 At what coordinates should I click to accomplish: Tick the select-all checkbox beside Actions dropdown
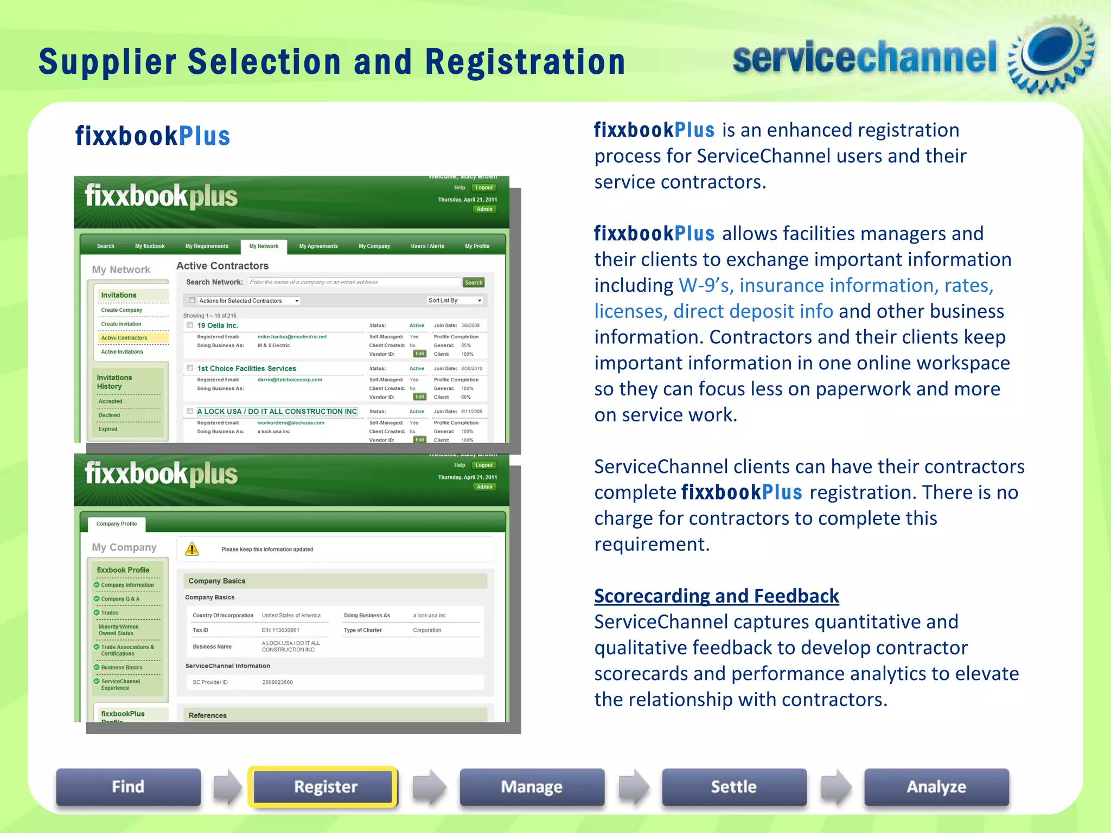pyautogui.click(x=192, y=300)
